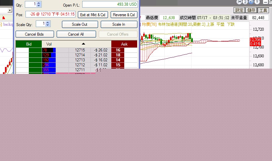This screenshot has height=161, width=272.
Task: Click the price cell 12714
Action: click(x=80, y=55)
